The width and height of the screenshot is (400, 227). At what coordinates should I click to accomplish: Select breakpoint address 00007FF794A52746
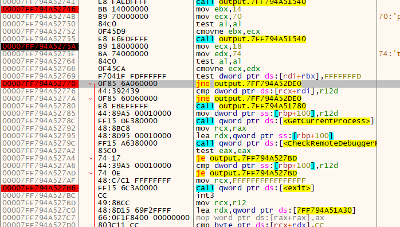40,9
